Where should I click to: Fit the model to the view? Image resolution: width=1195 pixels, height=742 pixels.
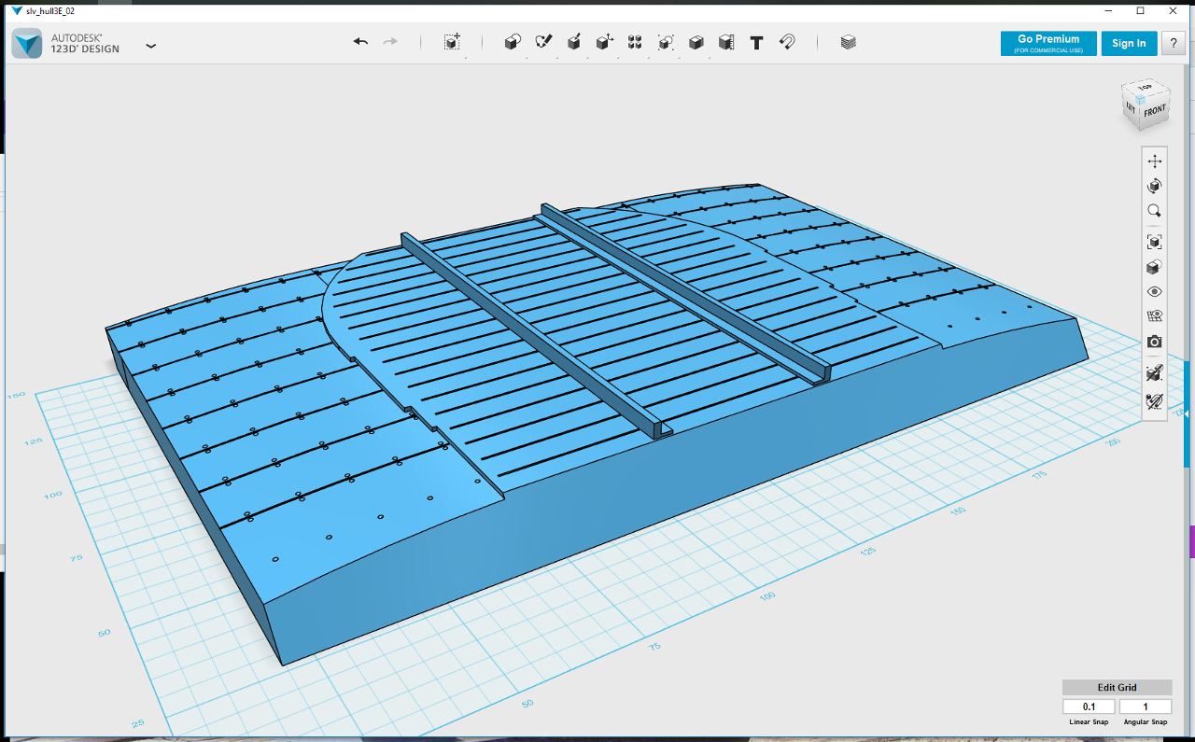tap(1155, 242)
